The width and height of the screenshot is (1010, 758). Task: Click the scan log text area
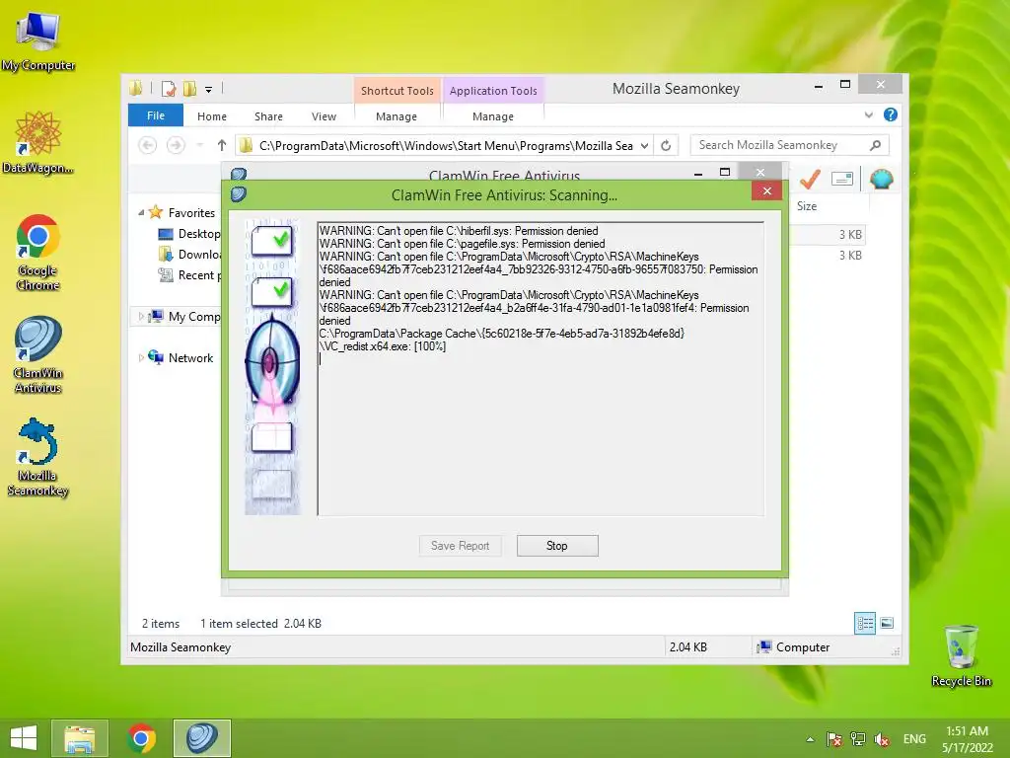[541, 369]
